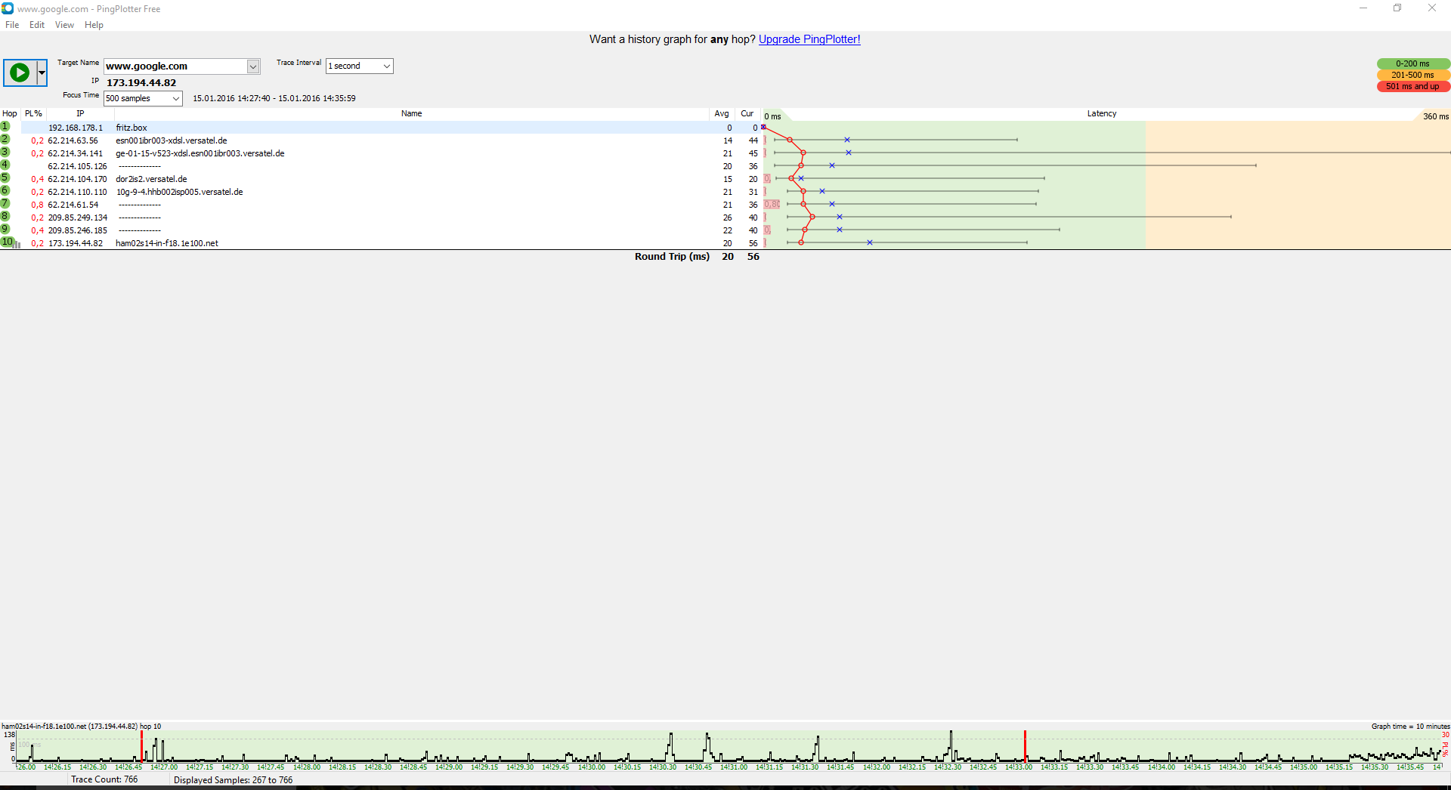Viewport: 1451px width, 790px height.
Task: Minimize the PingPlotter window
Action: 1363,8
